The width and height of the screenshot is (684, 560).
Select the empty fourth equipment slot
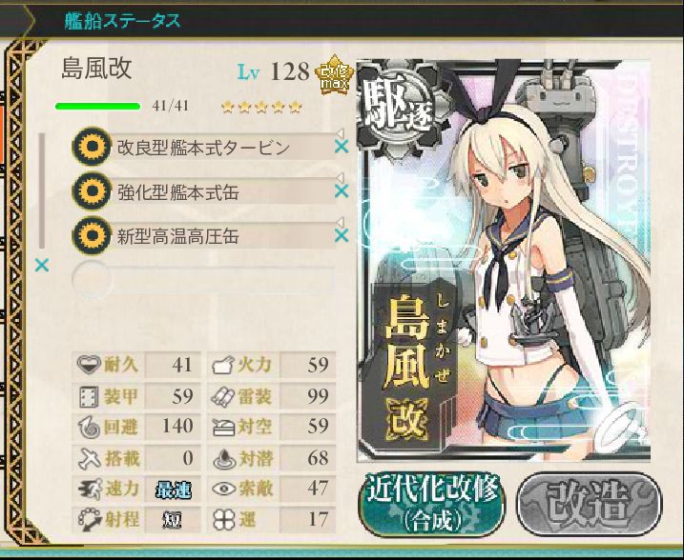tap(203, 279)
